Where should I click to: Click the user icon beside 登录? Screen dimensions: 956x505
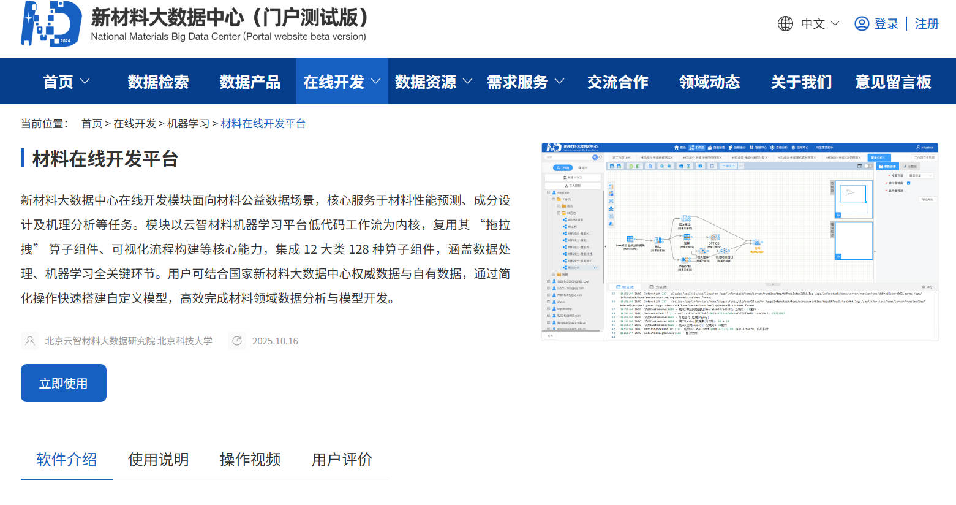pos(861,23)
